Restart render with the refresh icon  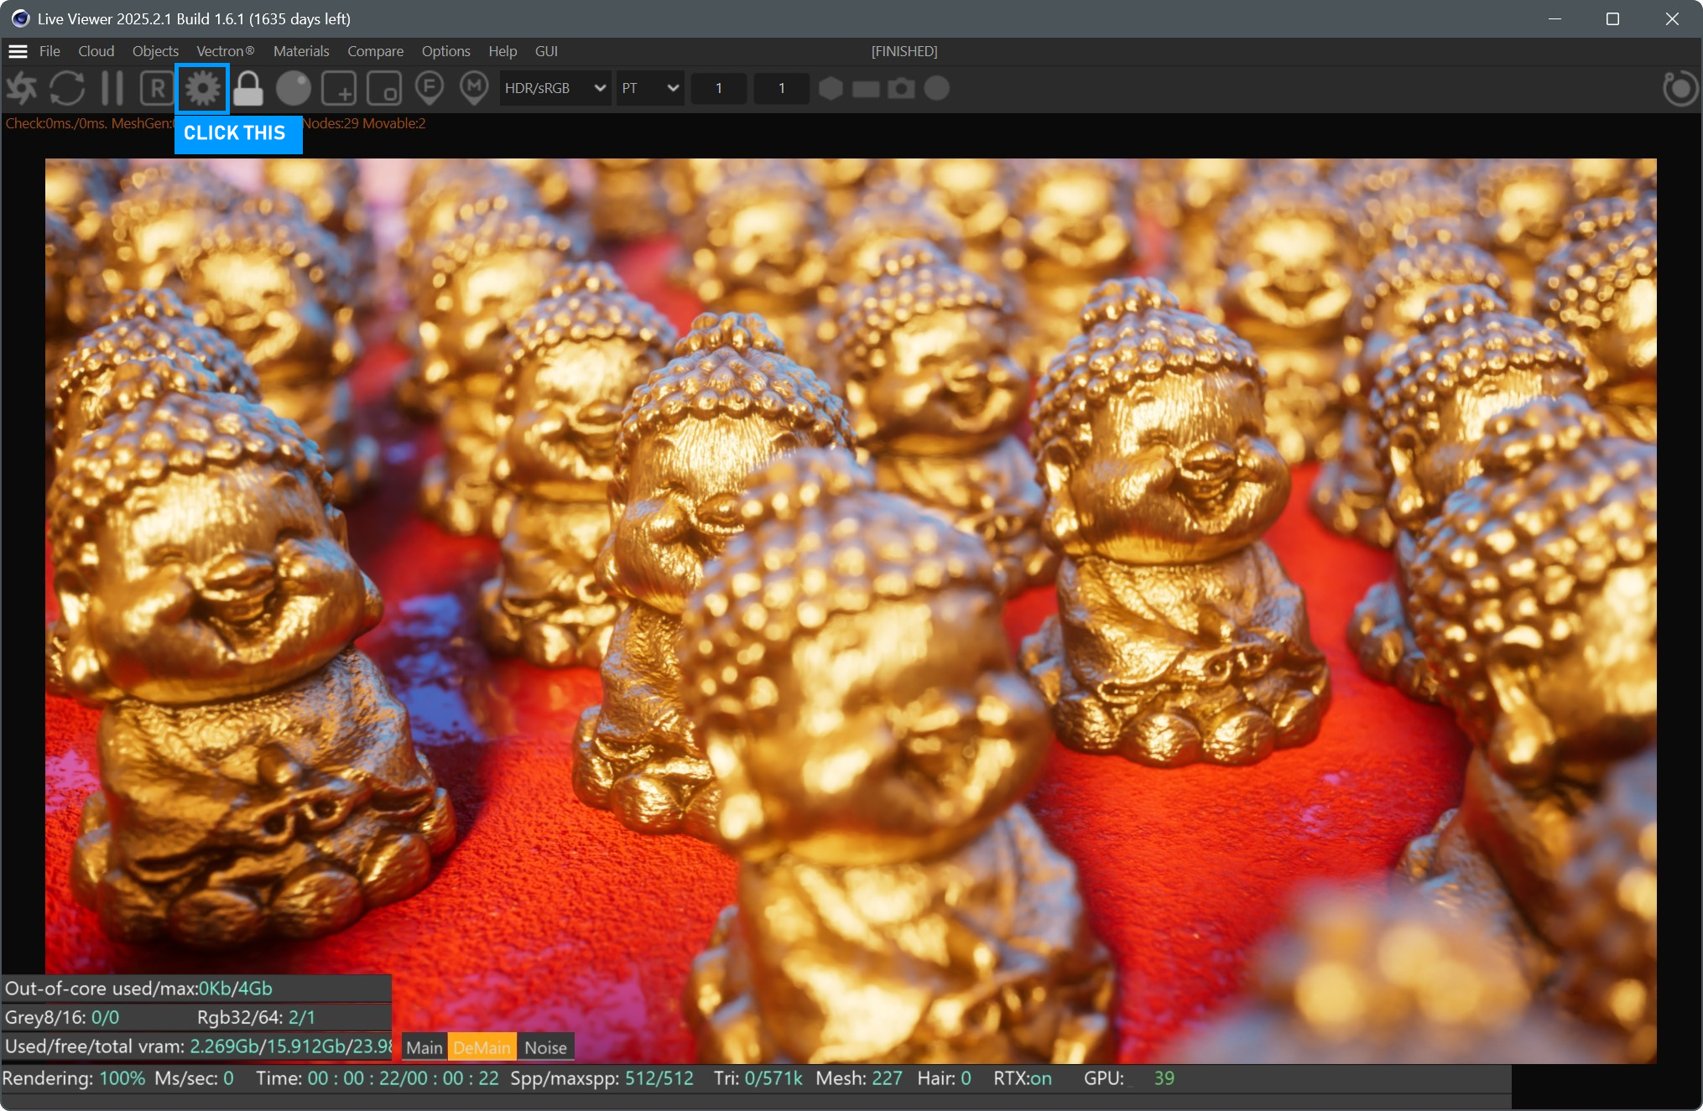[67, 88]
